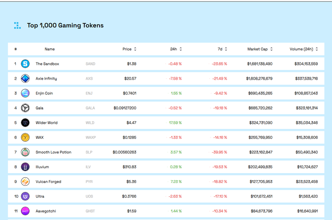This screenshot has width=332, height=220.
Task: Select the Wilder World logo icon
Action: pyautogui.click(x=25, y=123)
